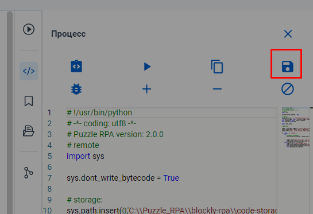Copy the code with copy icon
This screenshot has width=313, height=214.
tap(217, 67)
